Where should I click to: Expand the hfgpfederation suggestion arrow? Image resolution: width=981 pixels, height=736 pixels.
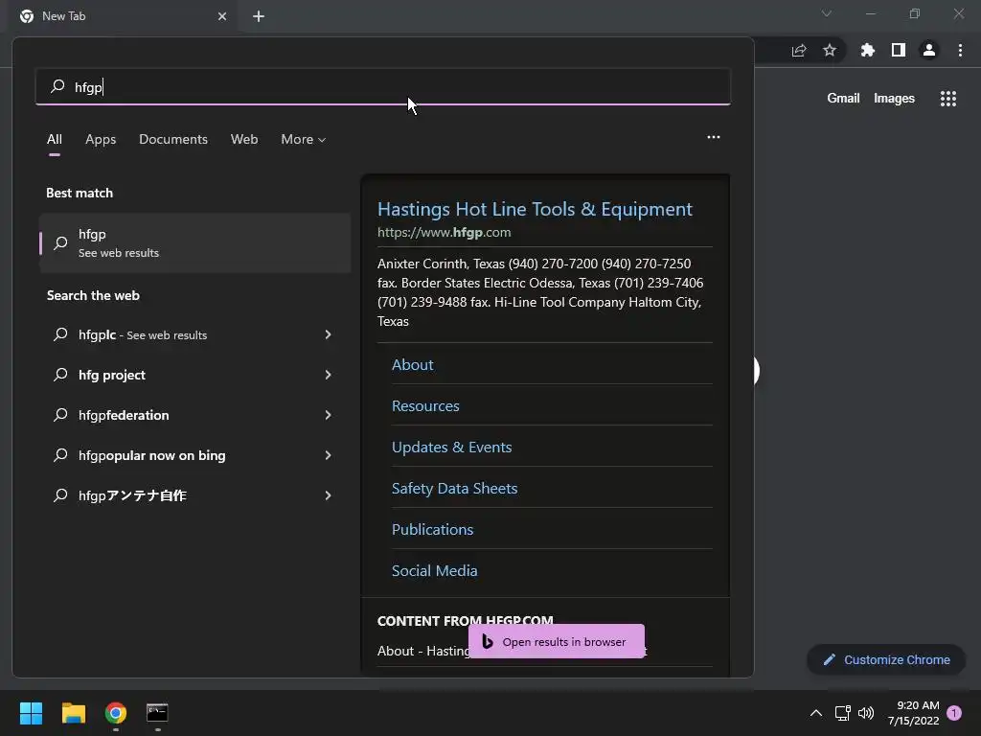coord(328,415)
